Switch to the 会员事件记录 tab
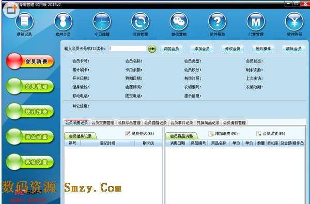Viewport: 310px width, 204px height. [182, 122]
